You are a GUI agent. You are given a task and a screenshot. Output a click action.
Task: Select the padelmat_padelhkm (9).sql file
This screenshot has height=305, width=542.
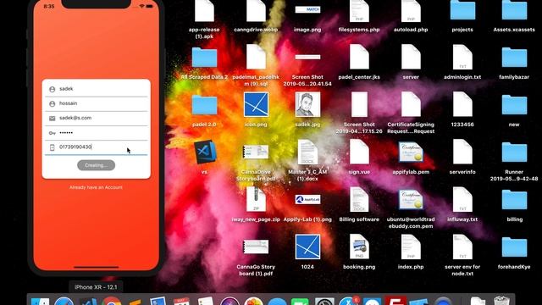pyautogui.click(x=256, y=57)
